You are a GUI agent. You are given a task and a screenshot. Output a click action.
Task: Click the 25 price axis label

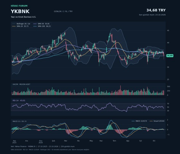click(168, 80)
